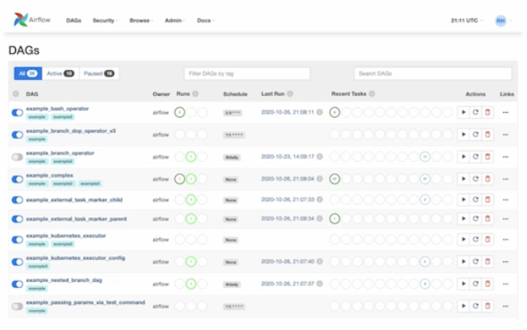Delete example_passing_params_via_test_command with its trash icon
The height and width of the screenshot is (330, 527).
pyautogui.click(x=487, y=306)
